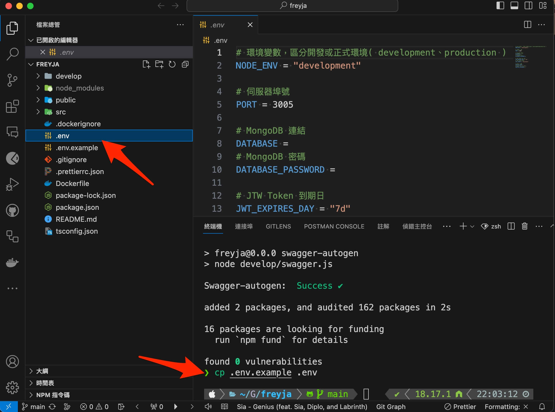Close the .env editor tab
Image resolution: width=555 pixels, height=412 pixels.
(250, 25)
